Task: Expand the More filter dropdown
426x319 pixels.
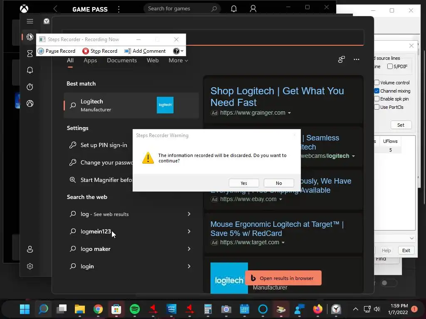Action: [178, 61]
